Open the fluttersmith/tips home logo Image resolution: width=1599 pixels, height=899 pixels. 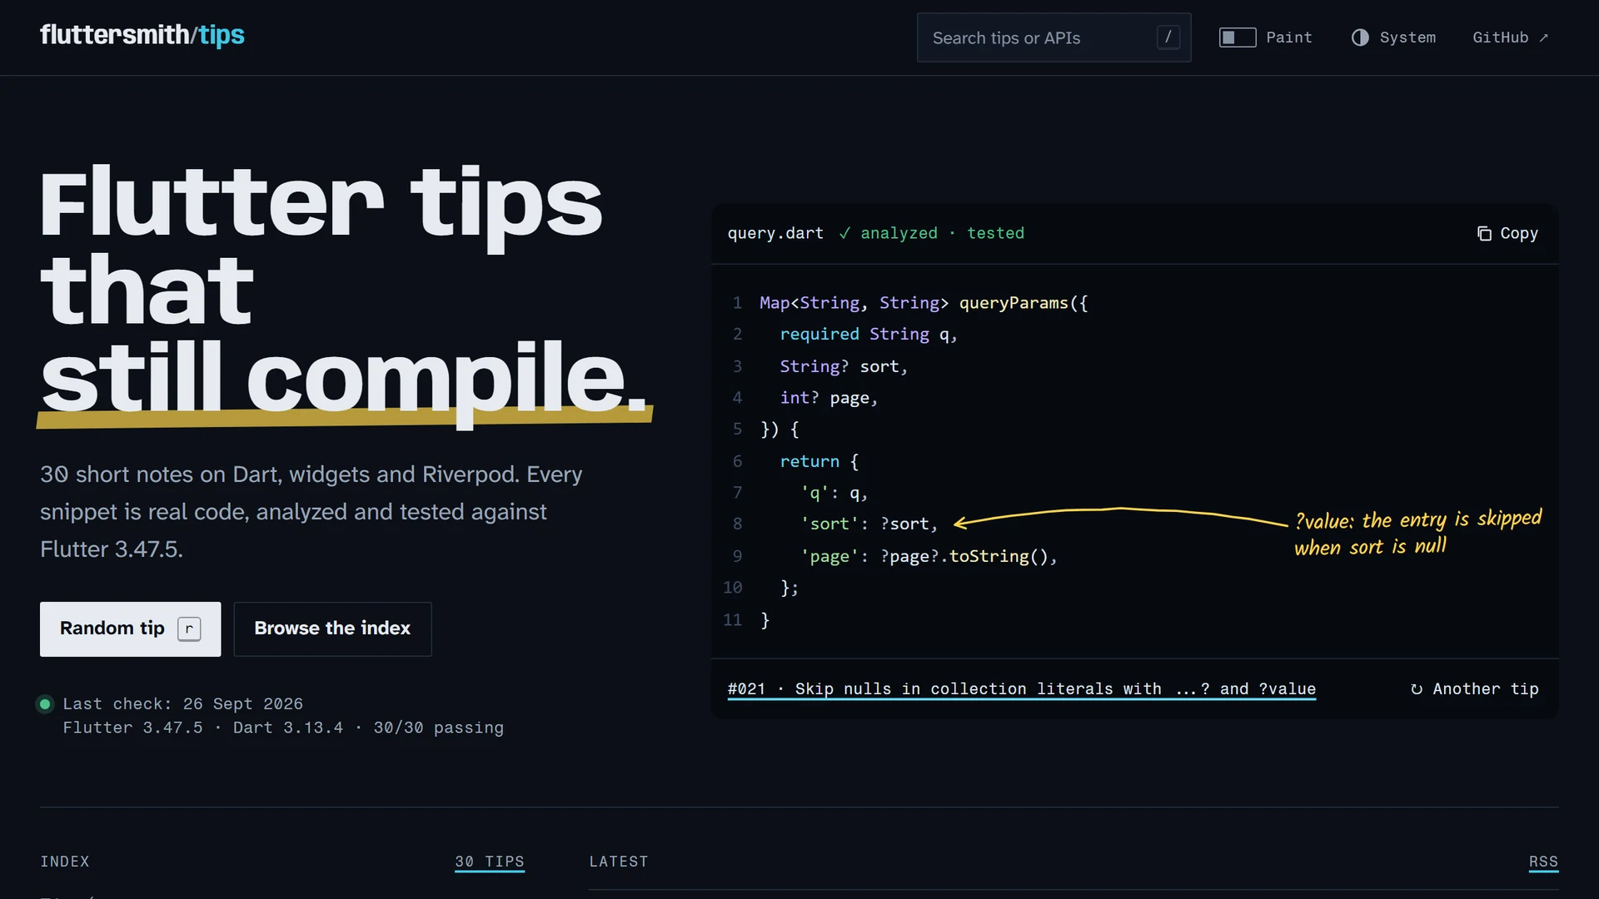tap(142, 35)
